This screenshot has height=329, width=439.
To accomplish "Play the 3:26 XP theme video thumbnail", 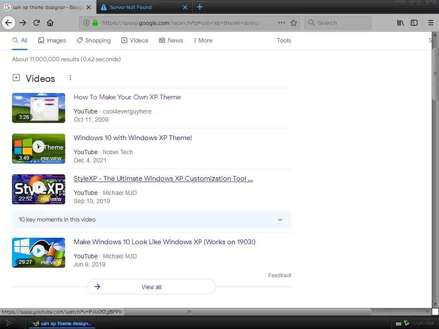I will [x=39, y=108].
